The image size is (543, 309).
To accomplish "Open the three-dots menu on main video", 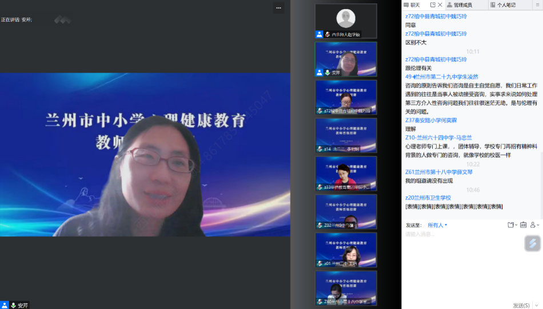I will (x=278, y=8).
